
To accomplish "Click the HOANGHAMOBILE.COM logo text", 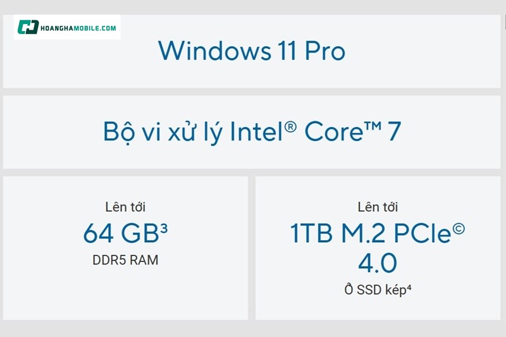I will pyautogui.click(x=78, y=28).
